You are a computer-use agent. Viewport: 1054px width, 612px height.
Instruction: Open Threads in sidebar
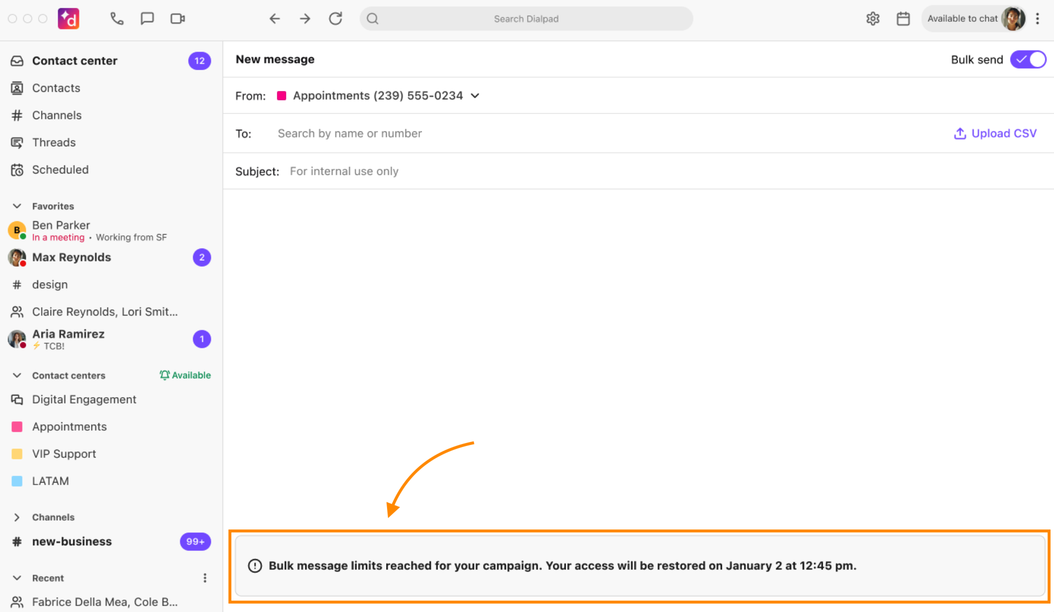coord(111,142)
